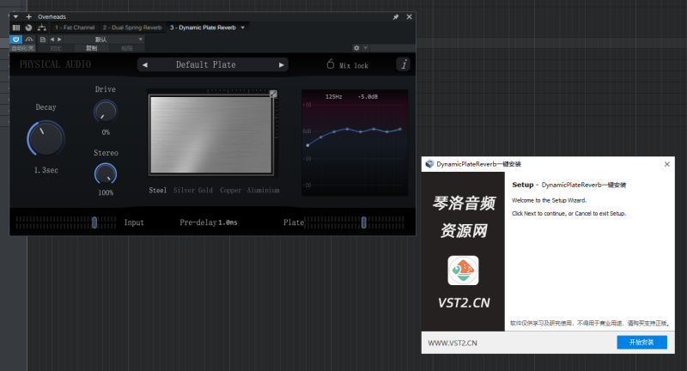The width and height of the screenshot is (687, 371).
Task: Close the DynamicPlateReverb setup window
Action: [x=667, y=164]
